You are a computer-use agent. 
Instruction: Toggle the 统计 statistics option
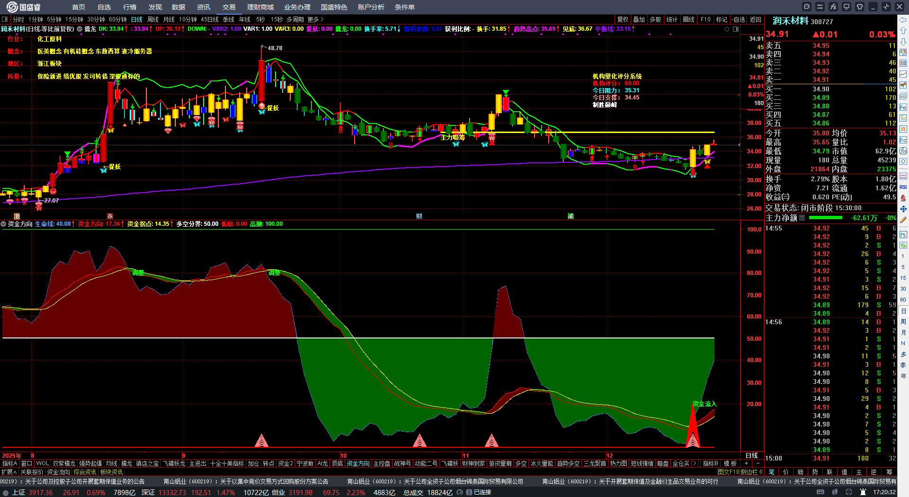click(x=672, y=19)
